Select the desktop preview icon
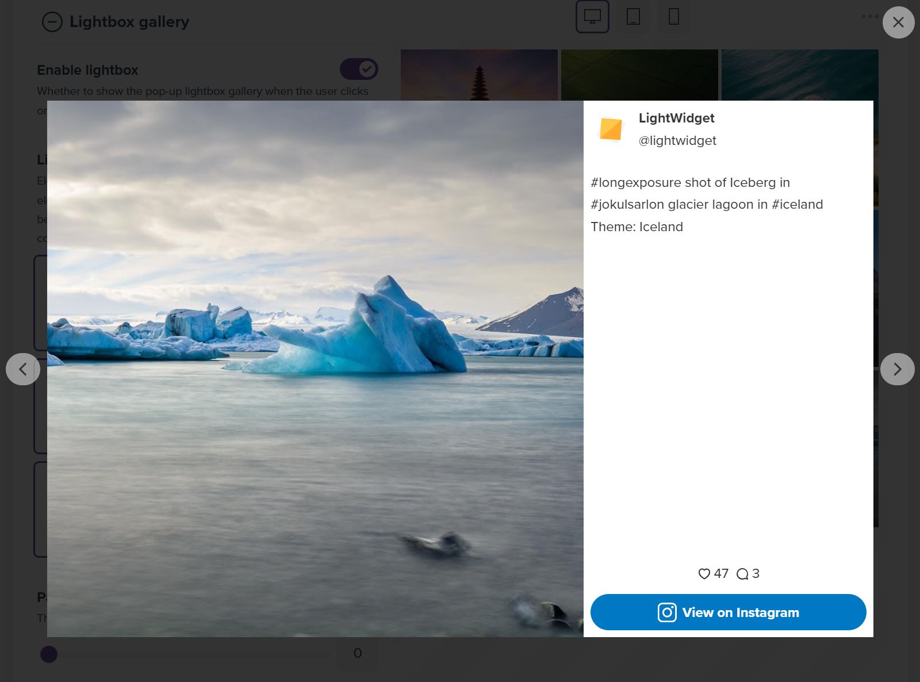 point(592,17)
